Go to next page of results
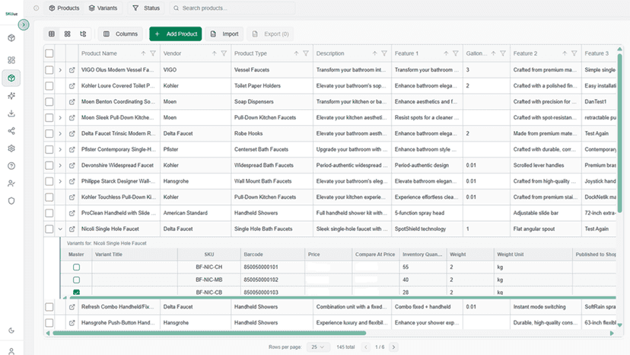This screenshot has height=355, width=630. point(394,347)
